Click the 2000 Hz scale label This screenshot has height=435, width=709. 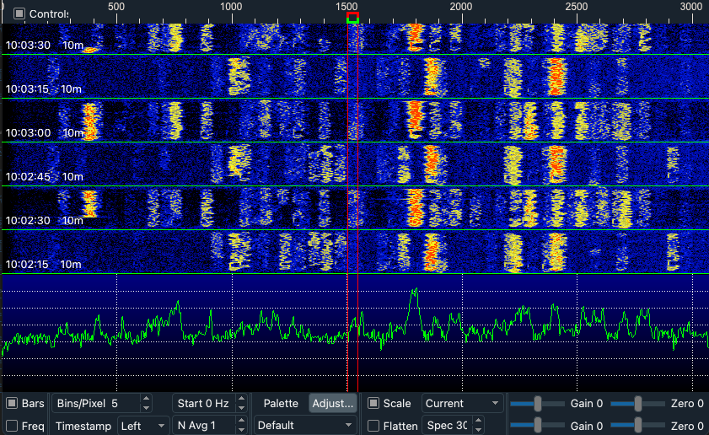click(461, 7)
